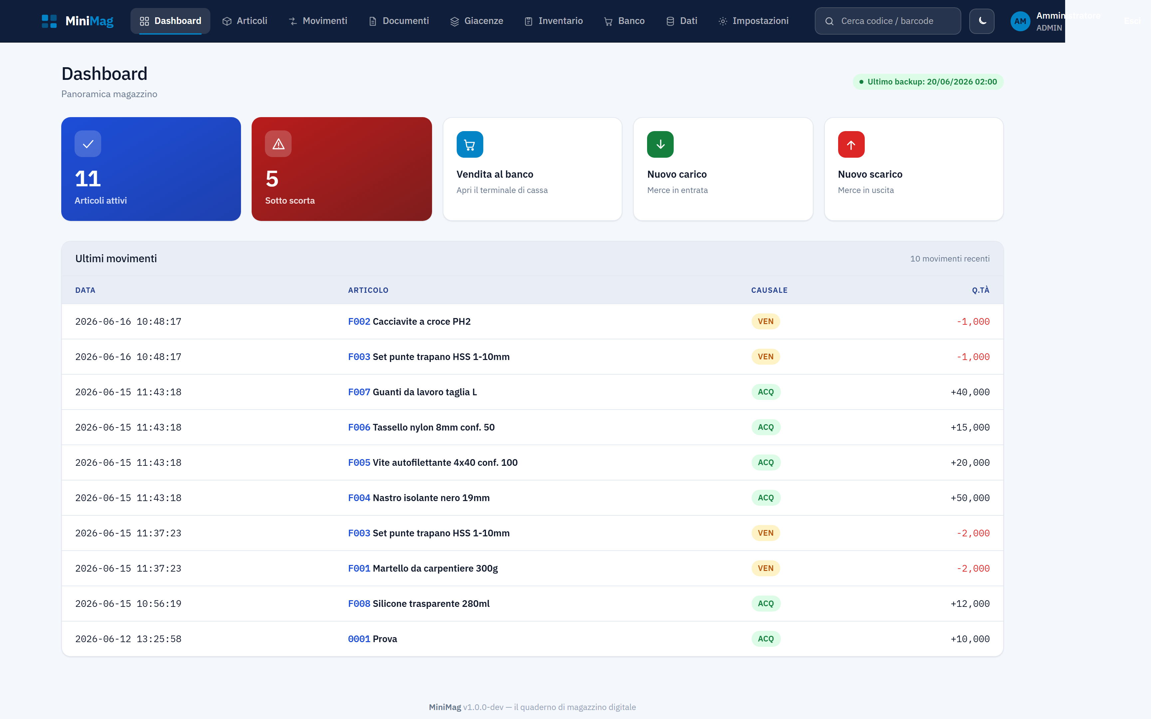
Task: Click the Inventario clipboard icon
Action: pyautogui.click(x=529, y=21)
